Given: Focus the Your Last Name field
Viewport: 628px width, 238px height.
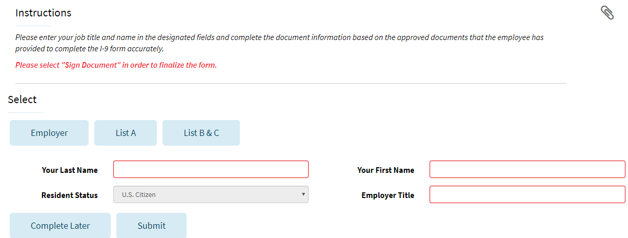Looking at the screenshot, I should pyautogui.click(x=211, y=169).
